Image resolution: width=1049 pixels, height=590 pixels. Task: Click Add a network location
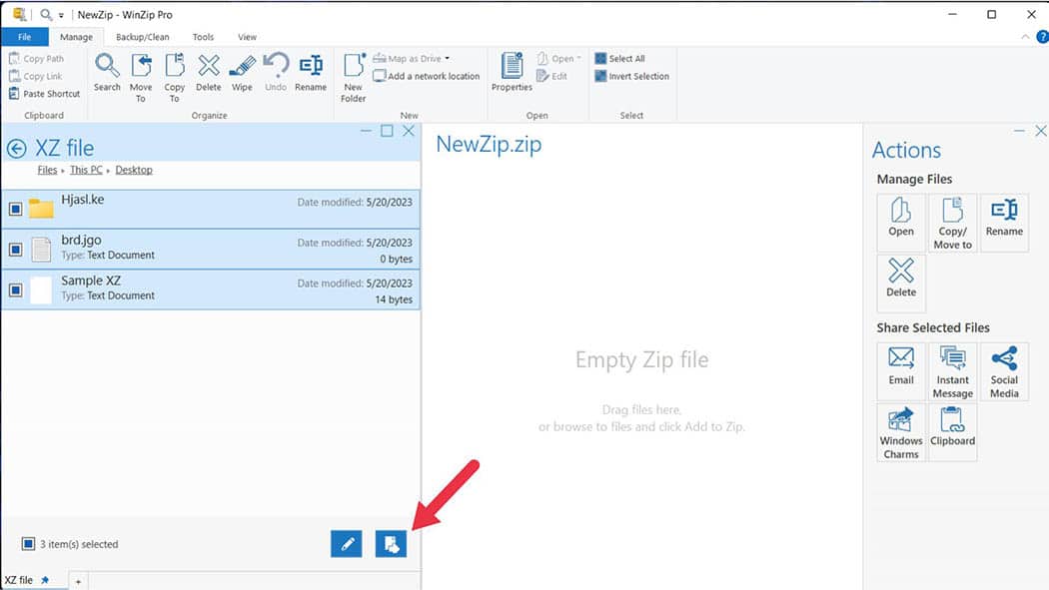[427, 76]
